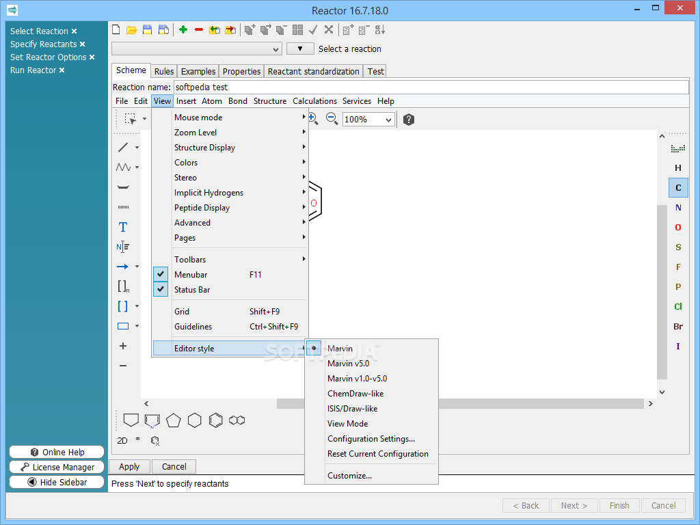Expand the Colors submenu
Image resolution: width=700 pixels, height=525 pixels.
coord(230,163)
